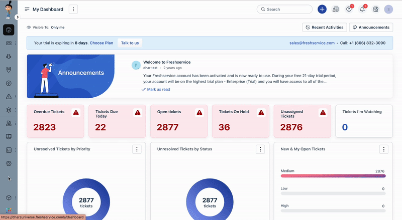
Task: Open the help question mark icon
Action: coord(349,9)
